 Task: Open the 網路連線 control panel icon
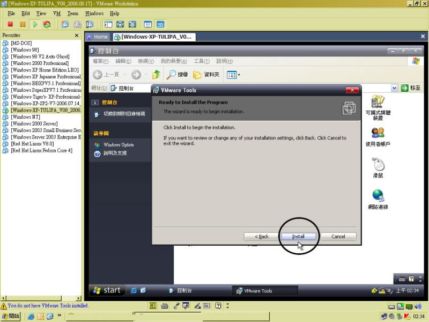pos(378,200)
